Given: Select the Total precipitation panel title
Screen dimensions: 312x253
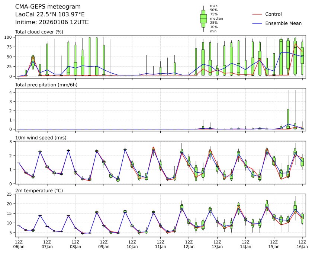Looking at the screenshot, I should (44, 85).
